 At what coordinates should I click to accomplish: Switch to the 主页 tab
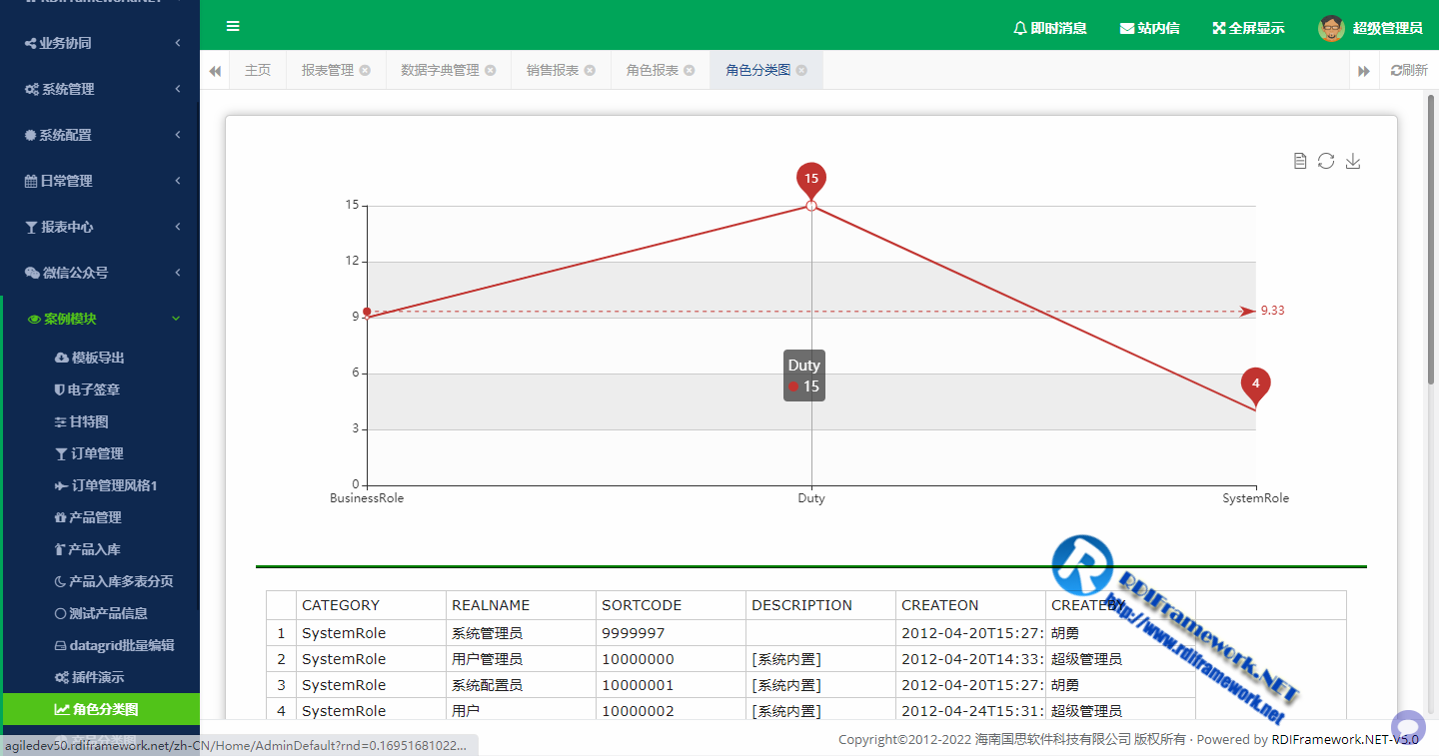[x=258, y=70]
